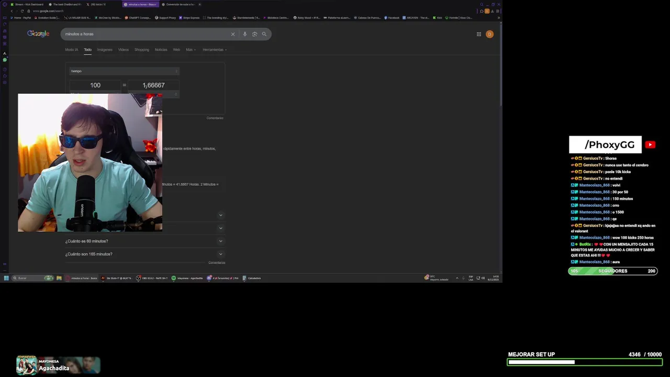The image size is (670, 377).
Task: Click chat message 'wow 100 kicks 250 horas'
Action: [632, 238]
